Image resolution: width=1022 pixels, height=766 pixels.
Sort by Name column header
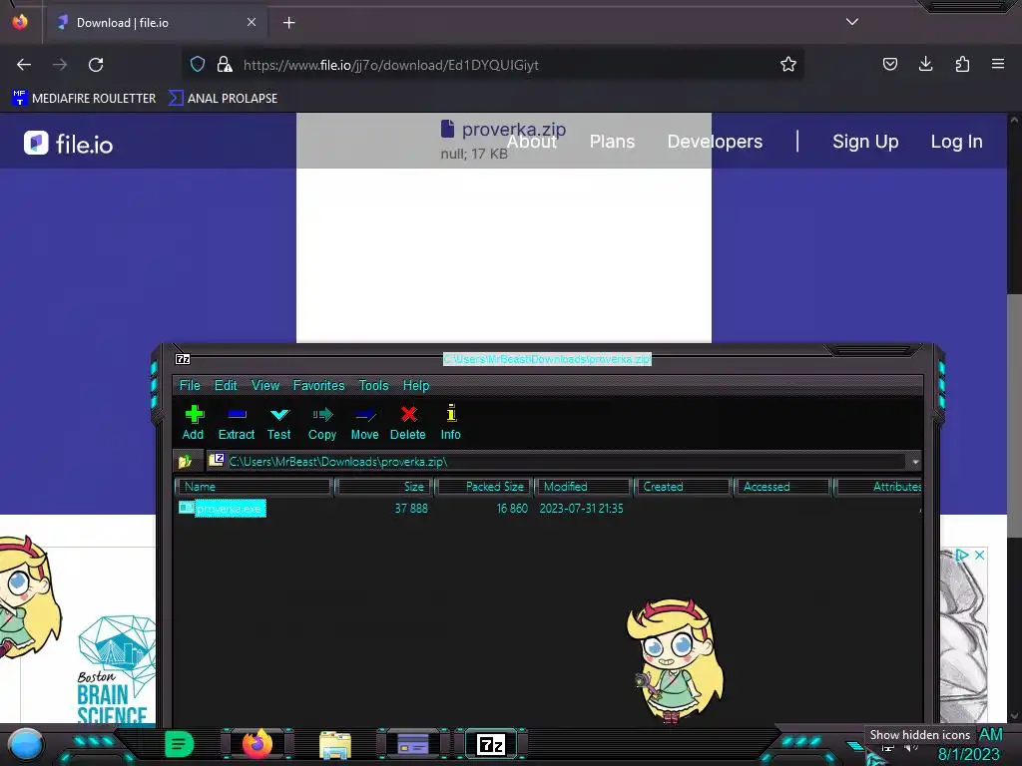(x=255, y=487)
